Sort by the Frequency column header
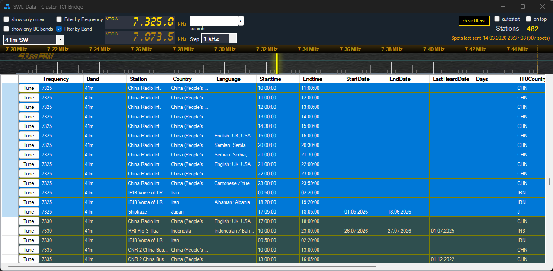 [56, 79]
